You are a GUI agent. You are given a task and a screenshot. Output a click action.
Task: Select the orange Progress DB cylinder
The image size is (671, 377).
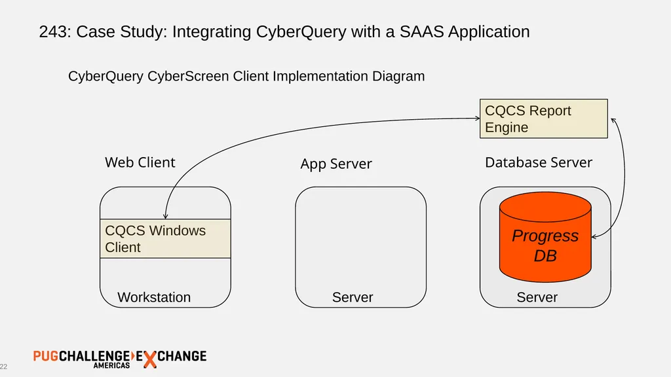coord(545,237)
